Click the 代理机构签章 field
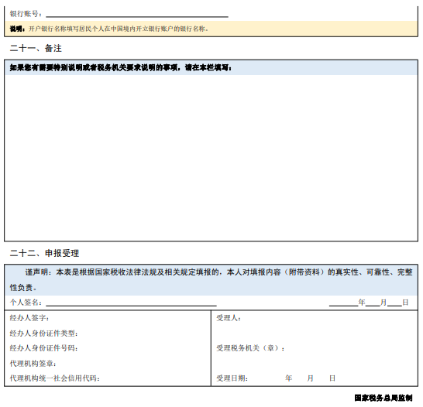 (x=133, y=364)
